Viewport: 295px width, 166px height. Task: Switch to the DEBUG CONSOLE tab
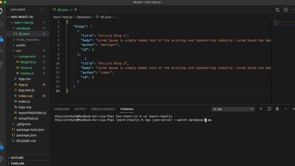click(x=103, y=109)
